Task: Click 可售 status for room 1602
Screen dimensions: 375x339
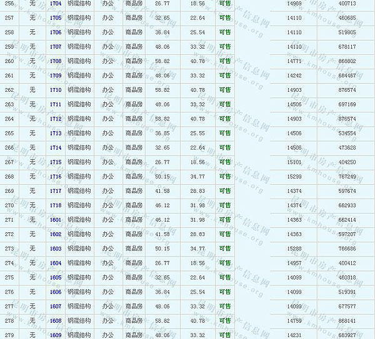Action: point(225,234)
